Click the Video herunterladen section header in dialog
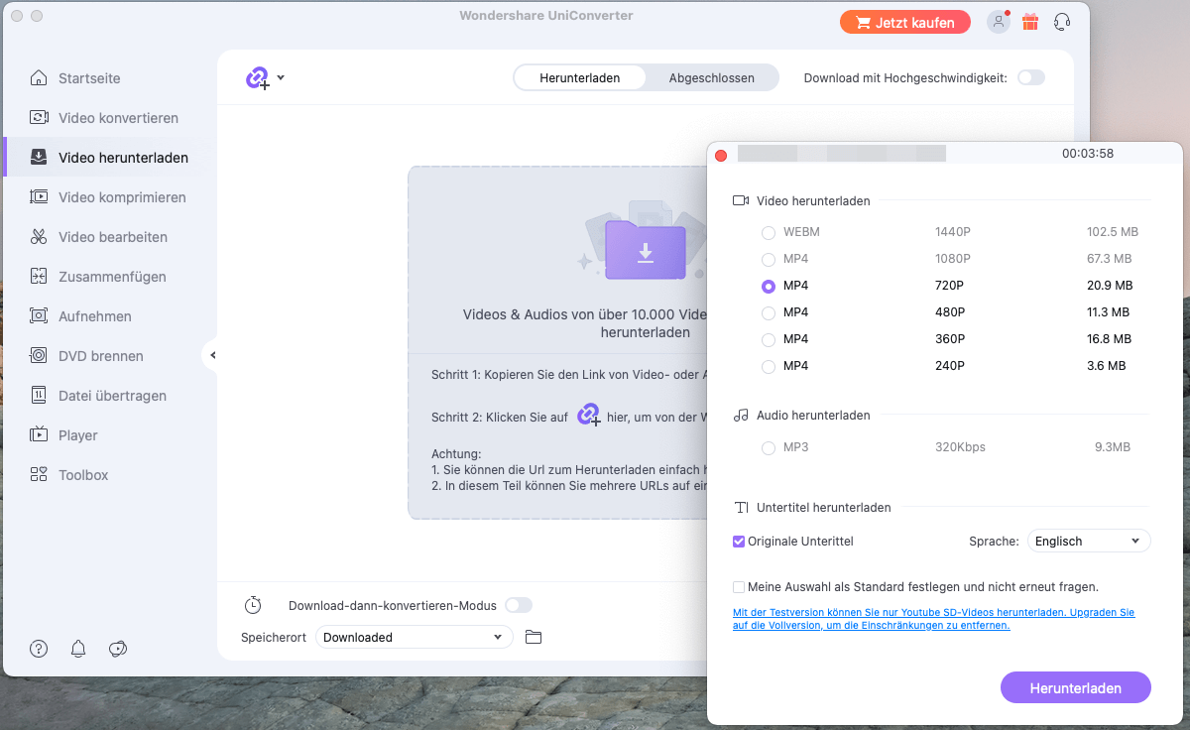The height and width of the screenshot is (730, 1190). point(813,201)
